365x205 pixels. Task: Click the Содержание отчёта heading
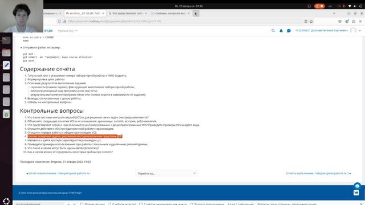tap(47, 69)
